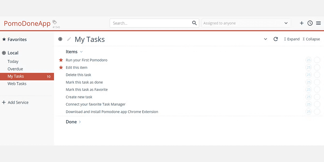Image resolution: width=324 pixels, height=162 pixels.
Task: Select Mark this task as Favorite item
Action: (x=87, y=90)
